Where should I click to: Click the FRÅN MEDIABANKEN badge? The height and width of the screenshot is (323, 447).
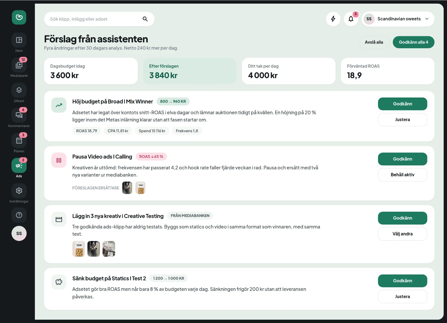click(x=190, y=216)
